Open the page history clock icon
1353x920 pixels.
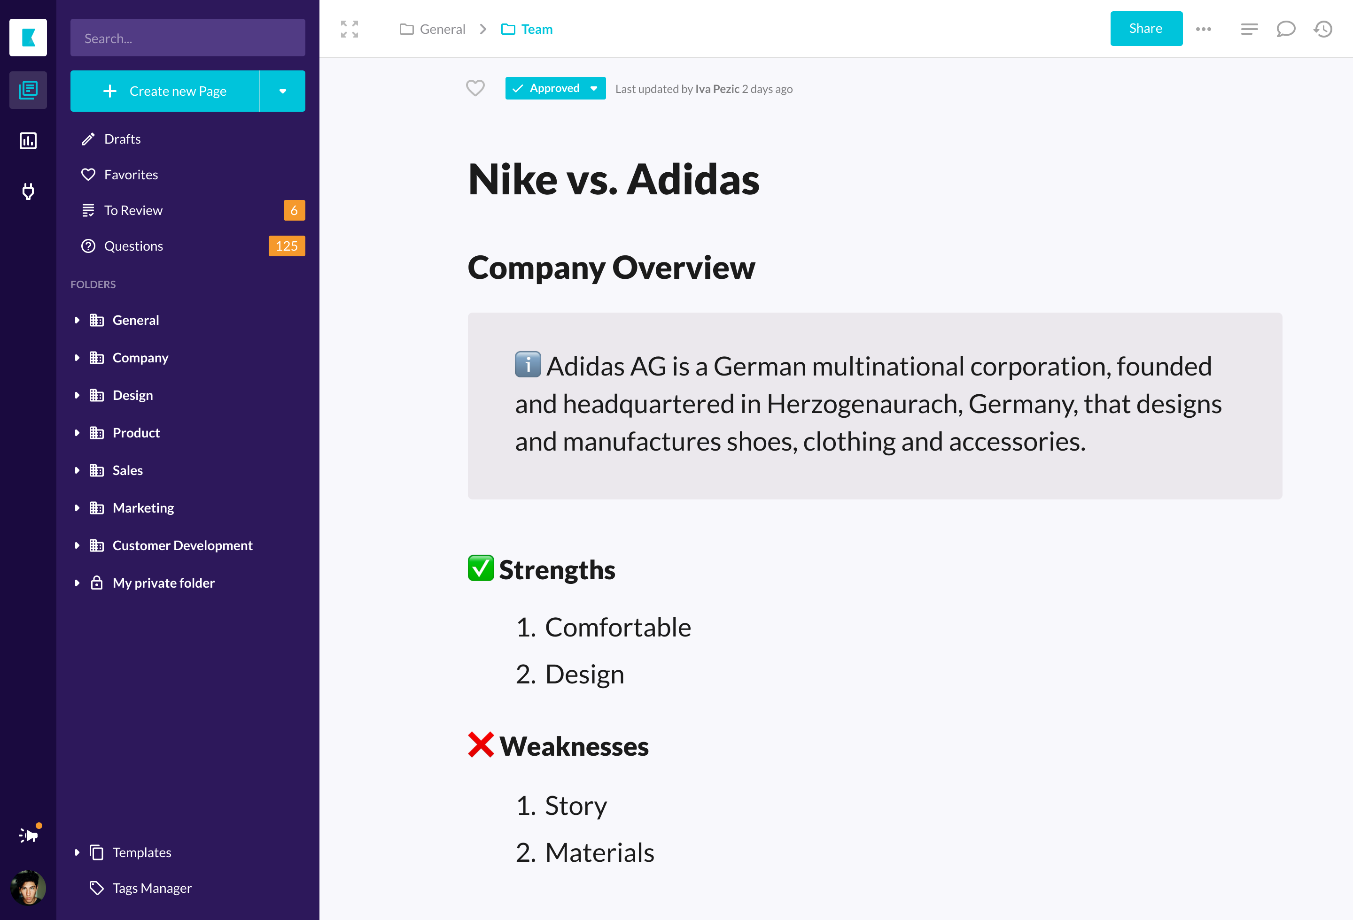[x=1323, y=29]
